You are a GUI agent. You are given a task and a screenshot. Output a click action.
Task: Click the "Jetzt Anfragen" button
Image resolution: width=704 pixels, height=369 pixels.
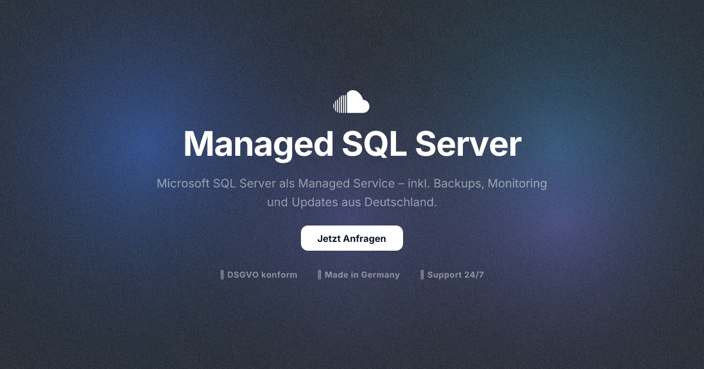352,238
